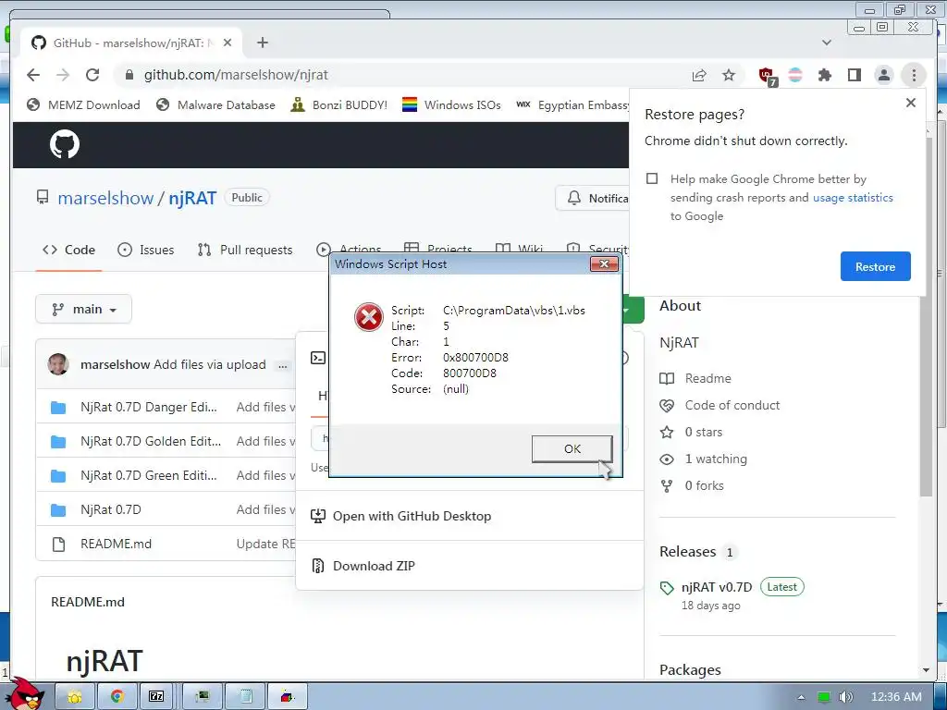Viewport: 947px width, 710px height.
Task: Open 7-Zip from the taskbar
Action: [x=155, y=696]
